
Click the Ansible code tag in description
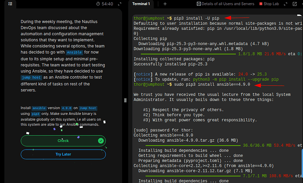coord(74,52)
